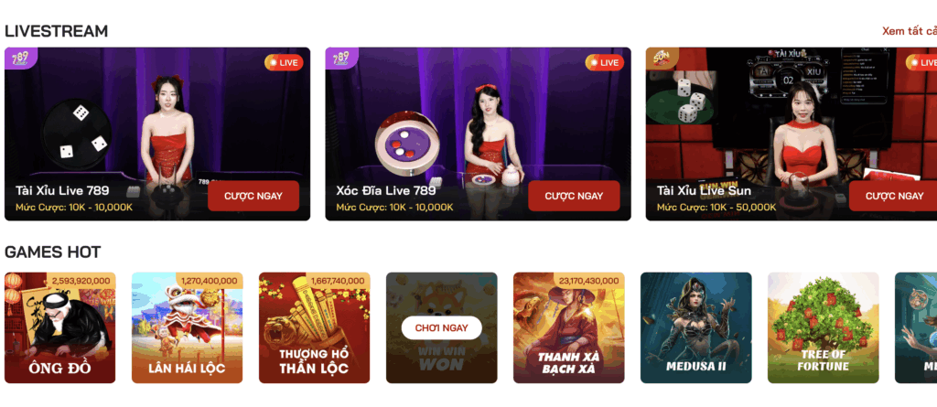Click the LIVE badge on Tài Xỉu Live 789
The width and height of the screenshot is (937, 407).
[x=284, y=62]
